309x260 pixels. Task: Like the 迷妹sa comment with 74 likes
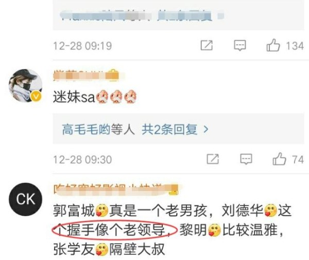click(279, 159)
